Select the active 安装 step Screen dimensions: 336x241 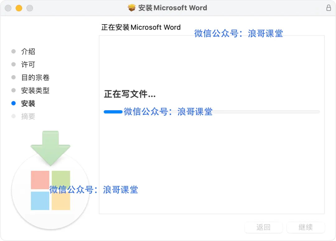click(x=28, y=103)
